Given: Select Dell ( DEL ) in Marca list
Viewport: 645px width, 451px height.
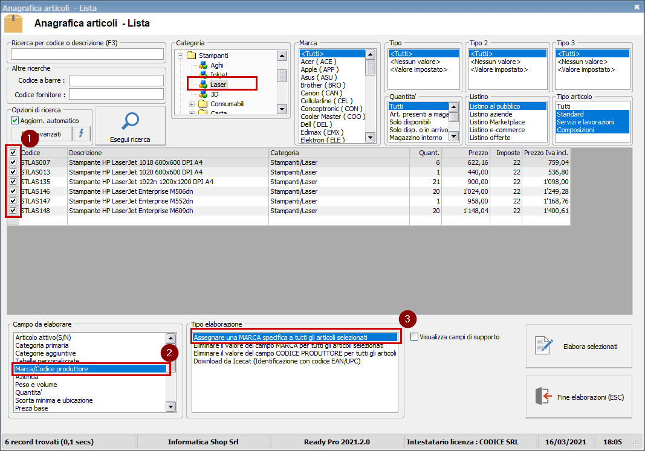Looking at the screenshot, I should click(x=316, y=124).
